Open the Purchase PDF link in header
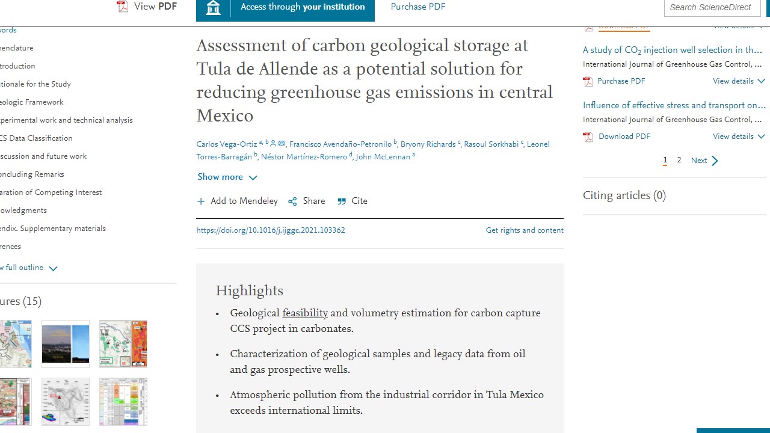The image size is (770, 433). click(418, 7)
